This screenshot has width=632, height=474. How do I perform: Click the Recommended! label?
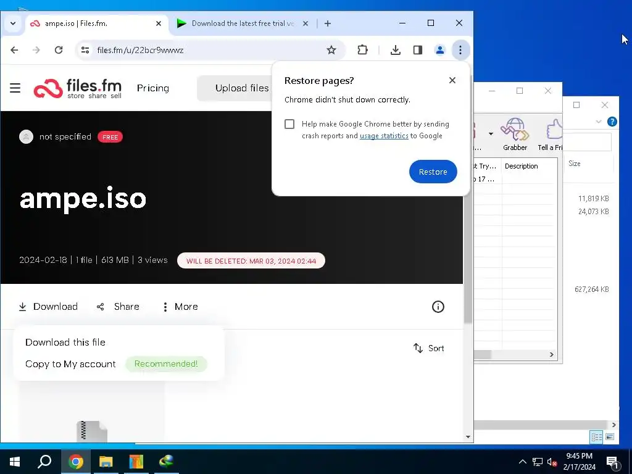(166, 364)
